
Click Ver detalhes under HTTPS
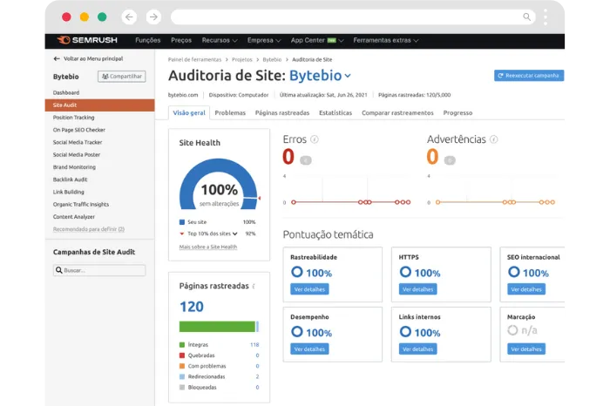tap(417, 289)
